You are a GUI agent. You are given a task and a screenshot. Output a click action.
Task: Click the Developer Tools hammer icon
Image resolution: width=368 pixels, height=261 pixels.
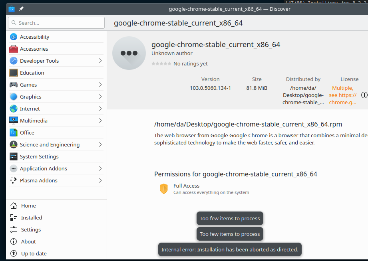click(14, 61)
